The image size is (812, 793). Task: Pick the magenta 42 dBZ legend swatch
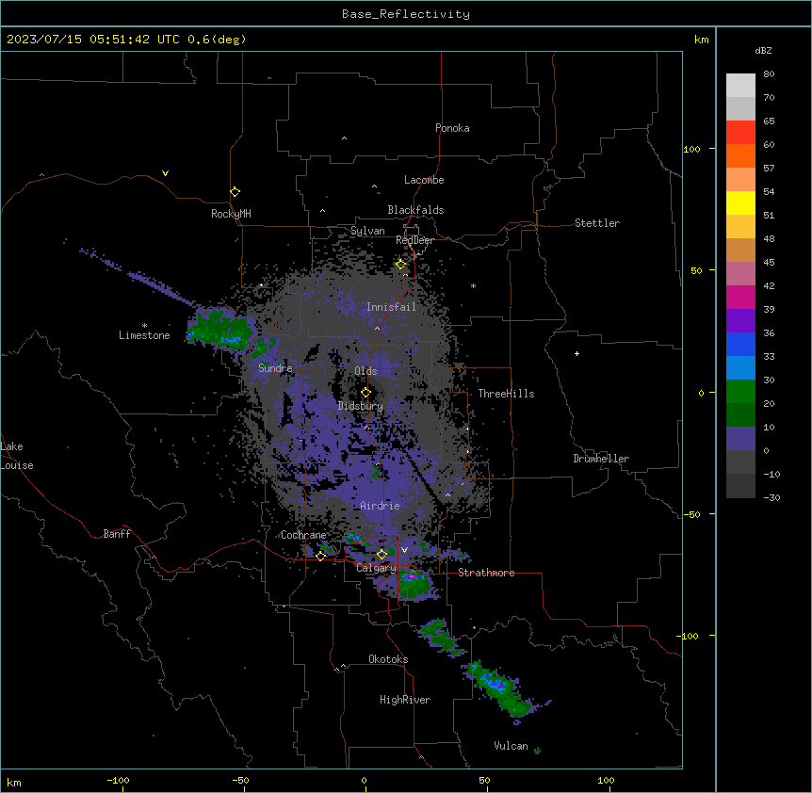tap(740, 297)
